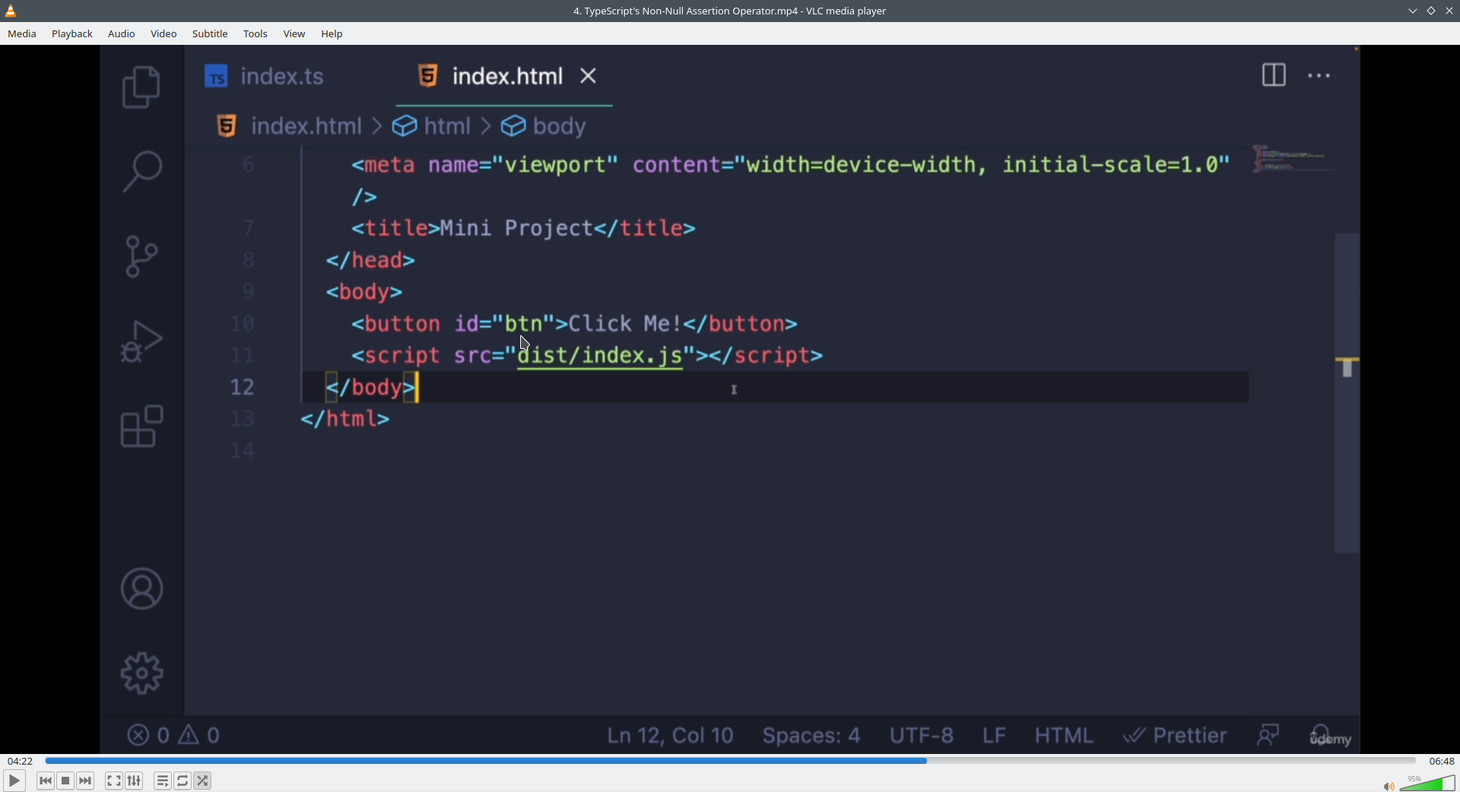Click UTF-8 encoding status item
The image size is (1460, 792).
coord(922,736)
